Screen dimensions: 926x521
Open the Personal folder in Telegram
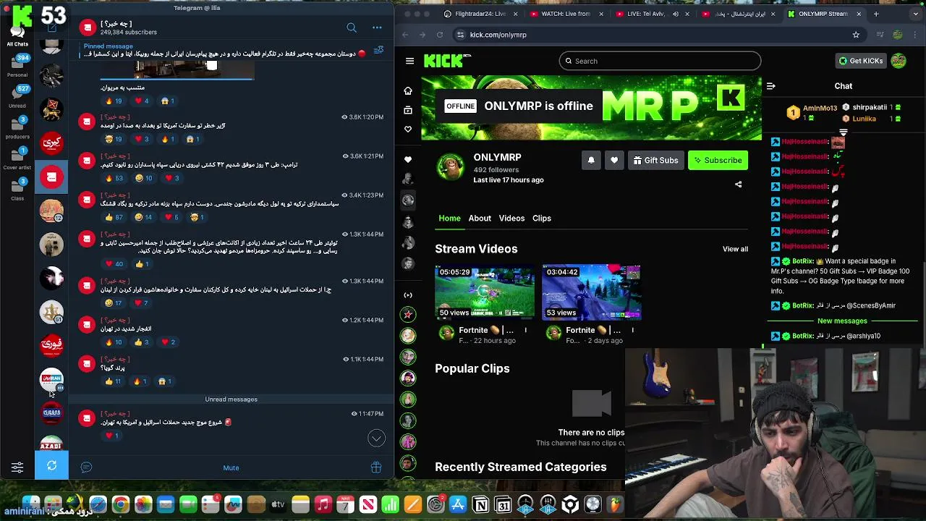coord(17,65)
